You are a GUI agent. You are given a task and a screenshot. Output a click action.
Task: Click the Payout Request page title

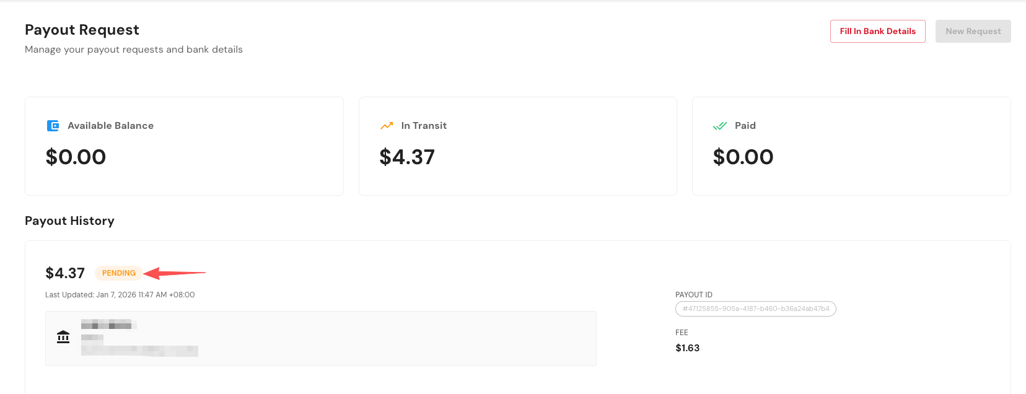click(82, 30)
